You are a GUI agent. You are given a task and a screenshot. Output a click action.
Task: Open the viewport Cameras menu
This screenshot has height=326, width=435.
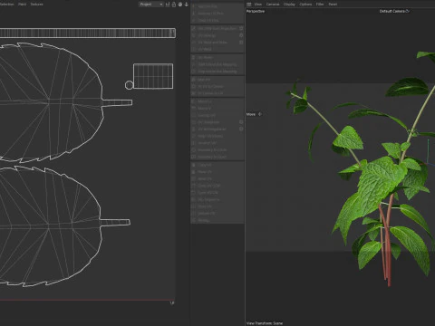coord(273,5)
